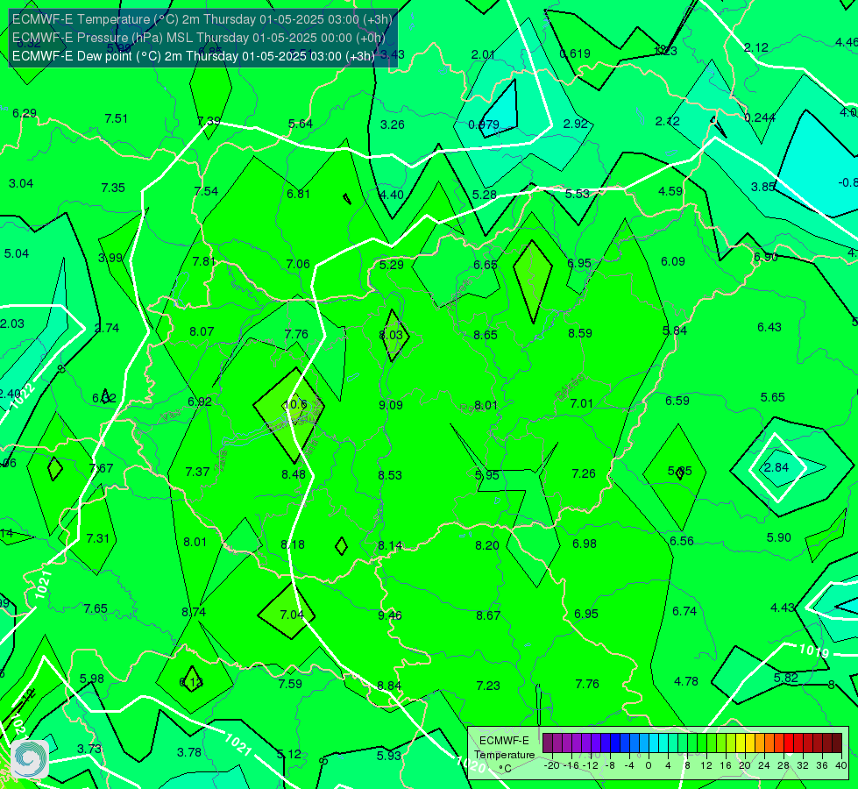Click the 8.65 grid value
858x789 pixels.
coord(486,335)
